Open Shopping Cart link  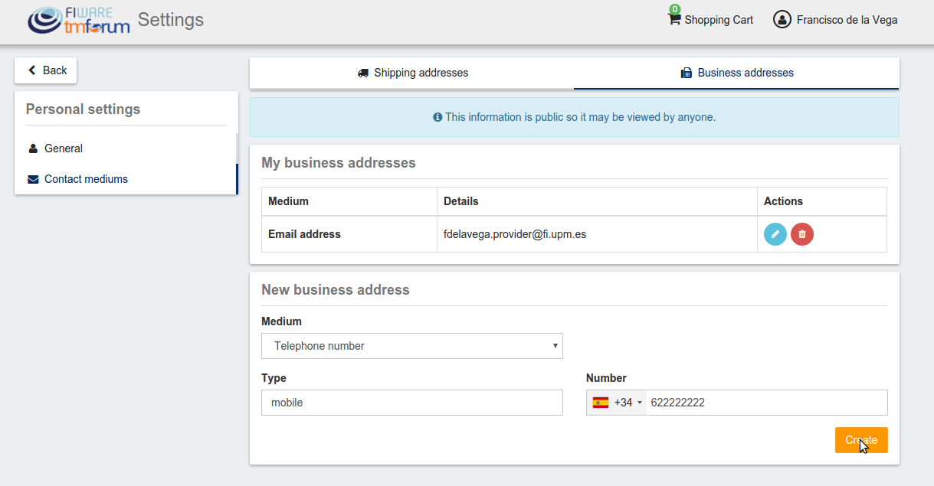(x=711, y=20)
